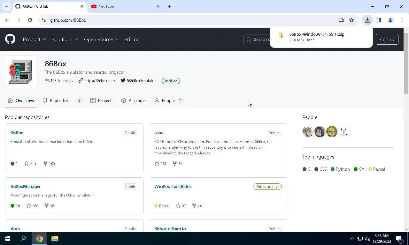Open the Chrome profile avatar icon

coord(390,20)
